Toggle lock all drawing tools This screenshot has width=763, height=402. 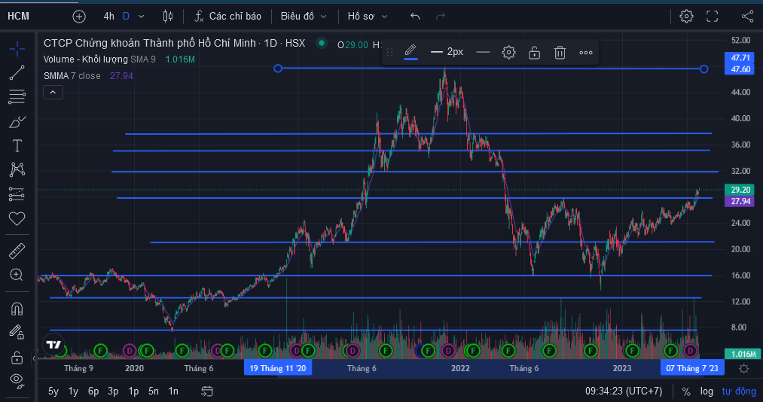(17, 358)
